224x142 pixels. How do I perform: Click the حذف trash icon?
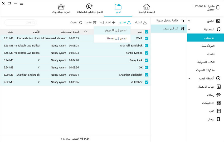[x=95, y=23]
